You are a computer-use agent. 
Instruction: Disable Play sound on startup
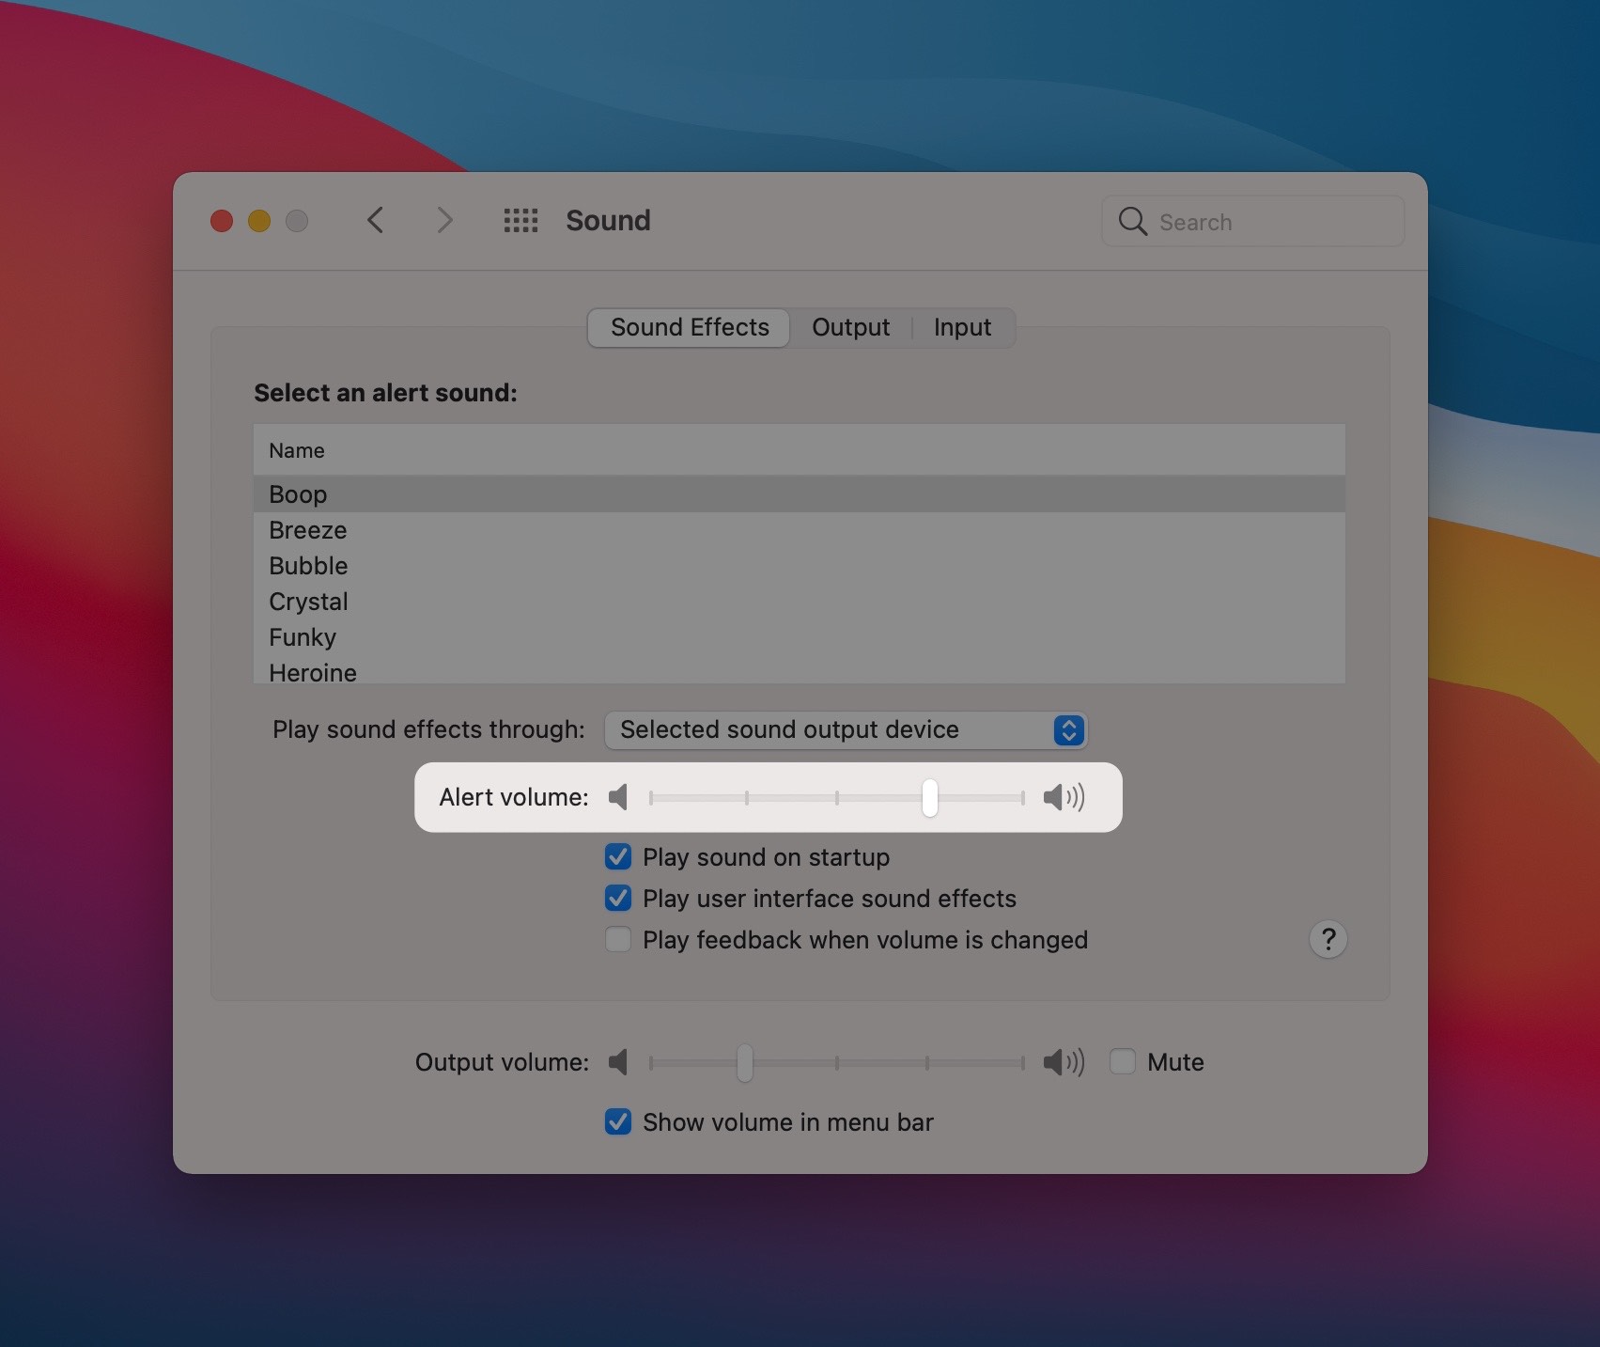[617, 856]
